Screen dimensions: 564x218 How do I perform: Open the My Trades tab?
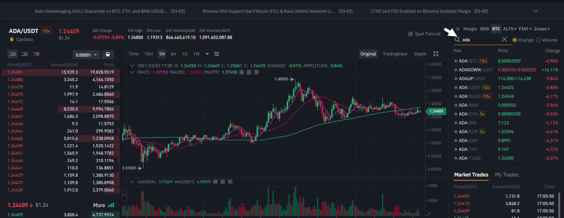tap(507, 175)
